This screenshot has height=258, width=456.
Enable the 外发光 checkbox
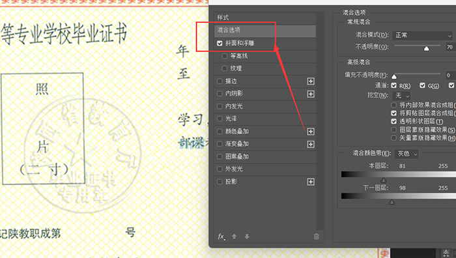tap(220, 169)
